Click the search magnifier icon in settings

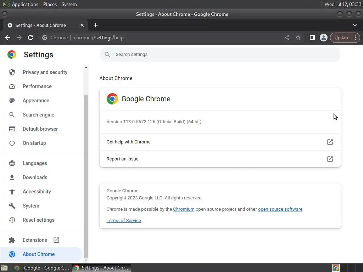tap(107, 54)
